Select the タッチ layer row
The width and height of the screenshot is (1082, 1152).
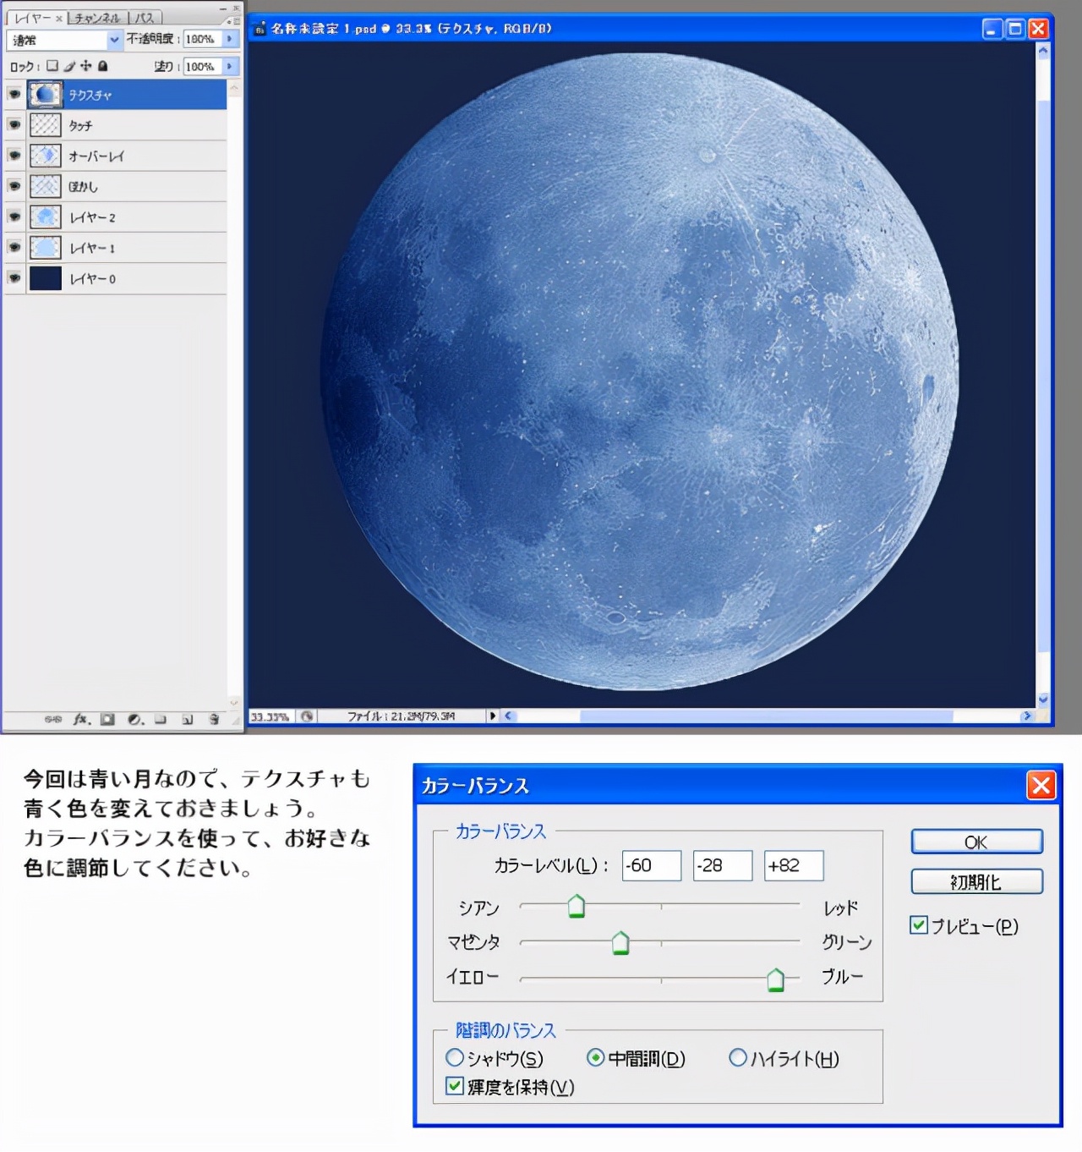click(116, 125)
